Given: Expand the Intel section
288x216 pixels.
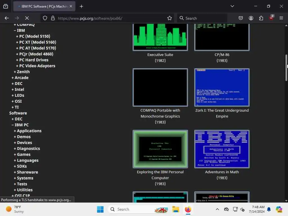Looking at the screenshot, I should (18, 89).
